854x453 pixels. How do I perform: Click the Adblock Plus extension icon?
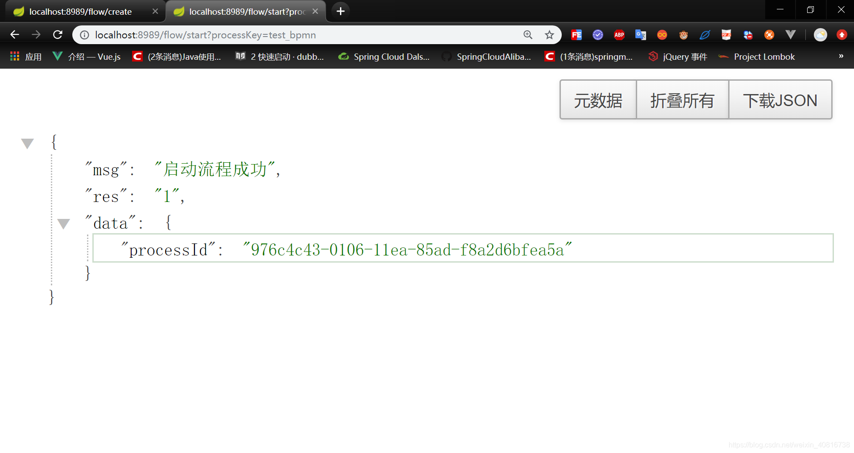[619, 34]
